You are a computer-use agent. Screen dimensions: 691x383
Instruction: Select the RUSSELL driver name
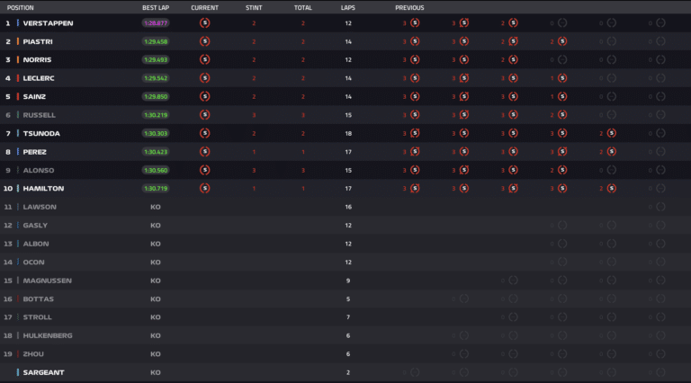40,115
